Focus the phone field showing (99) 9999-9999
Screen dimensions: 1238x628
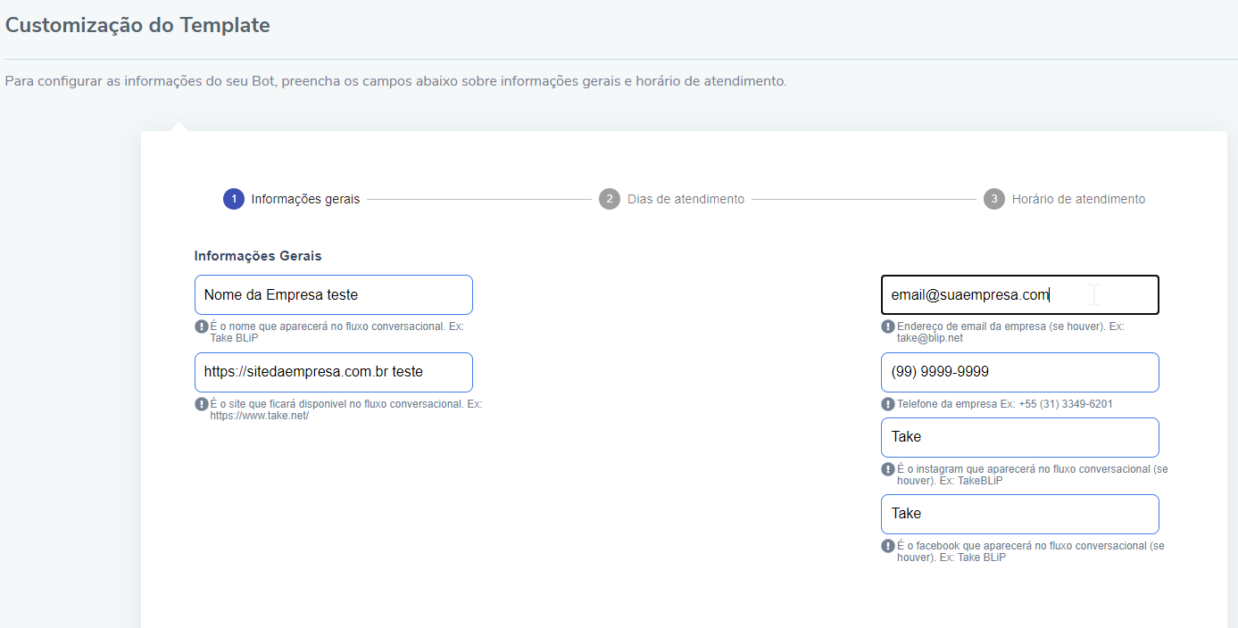[1019, 372]
